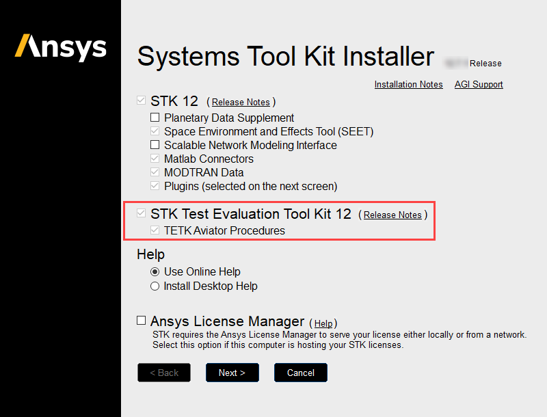Open the Ansys License Manager Help link
The height and width of the screenshot is (417, 547).
tap(323, 323)
